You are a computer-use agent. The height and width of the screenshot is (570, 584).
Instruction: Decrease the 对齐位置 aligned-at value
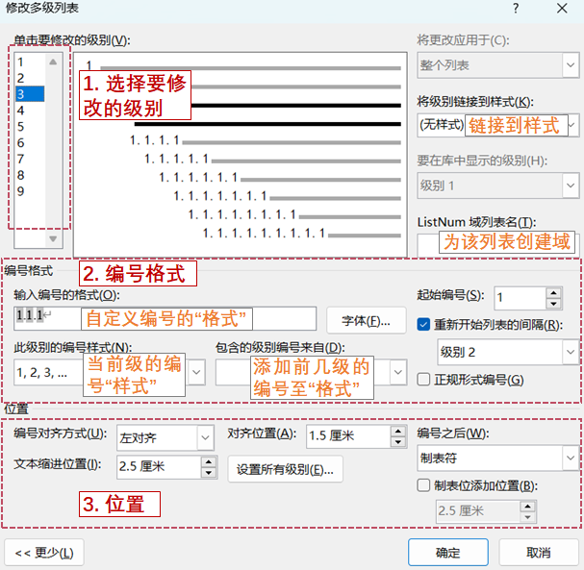pyautogui.click(x=398, y=441)
